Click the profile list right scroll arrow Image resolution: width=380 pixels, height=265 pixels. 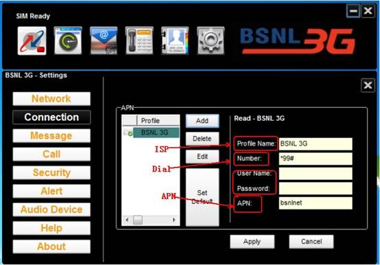[174, 220]
